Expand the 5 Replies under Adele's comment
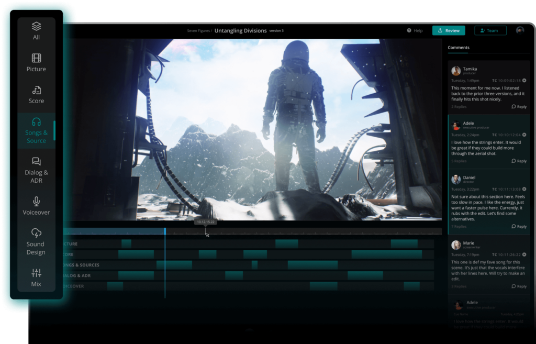This screenshot has height=344, width=536. [459, 161]
